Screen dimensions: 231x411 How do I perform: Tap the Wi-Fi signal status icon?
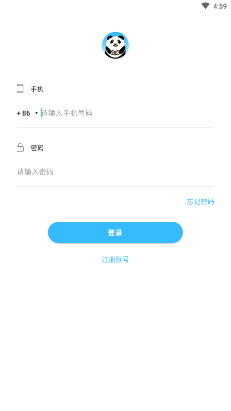(x=205, y=6)
